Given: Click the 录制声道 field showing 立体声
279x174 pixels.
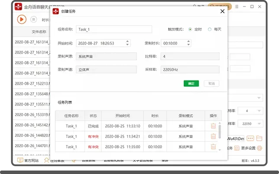Looking at the screenshot, I should point(106,70).
